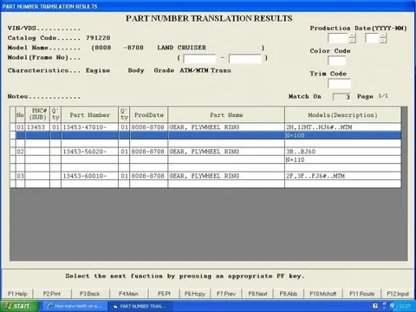The image size is (416, 312).
Task: Go back with F3 Back button
Action: point(90,294)
